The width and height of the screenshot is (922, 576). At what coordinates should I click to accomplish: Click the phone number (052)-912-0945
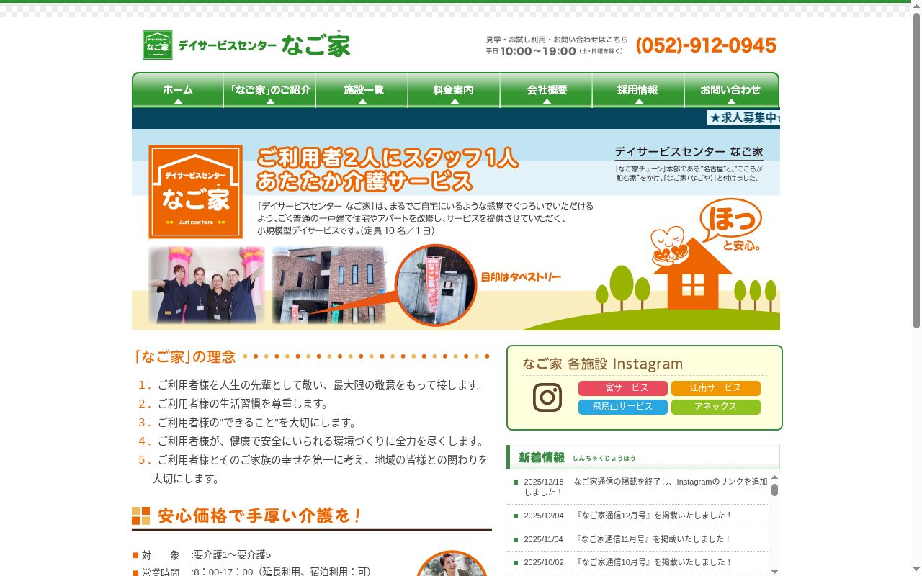click(706, 45)
